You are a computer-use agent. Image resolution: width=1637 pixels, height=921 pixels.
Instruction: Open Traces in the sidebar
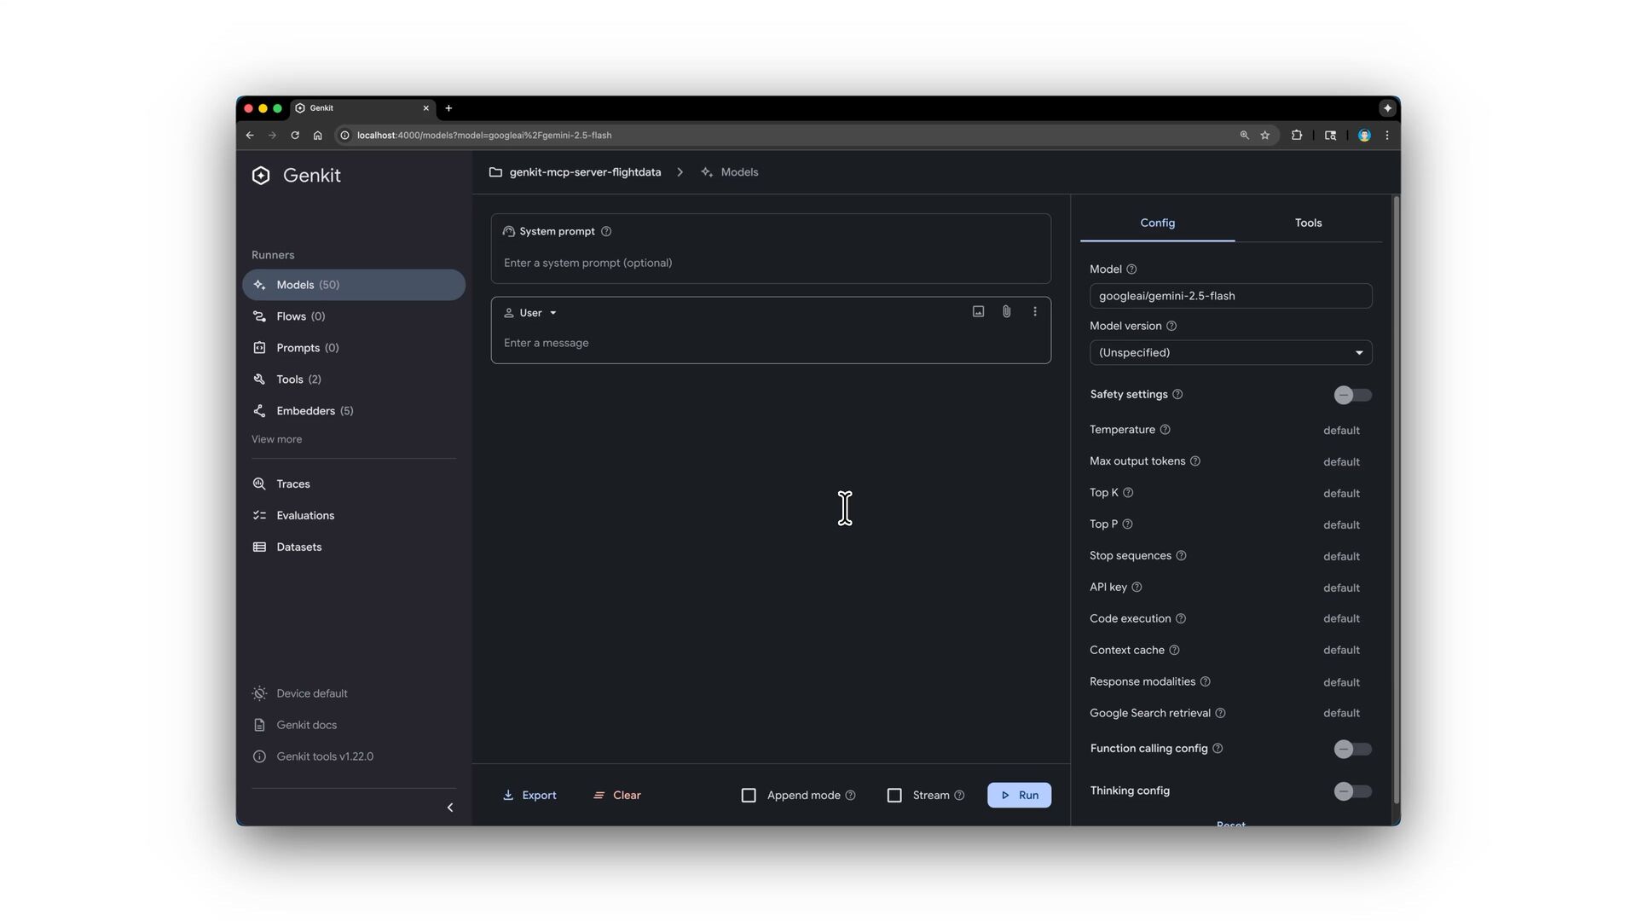tap(292, 484)
